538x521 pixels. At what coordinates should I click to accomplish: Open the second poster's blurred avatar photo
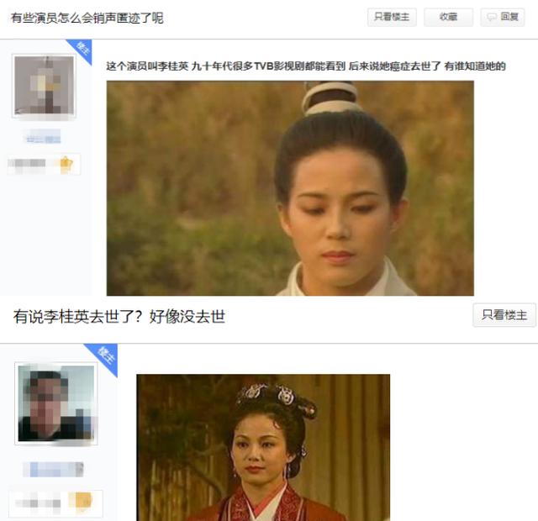[56, 403]
